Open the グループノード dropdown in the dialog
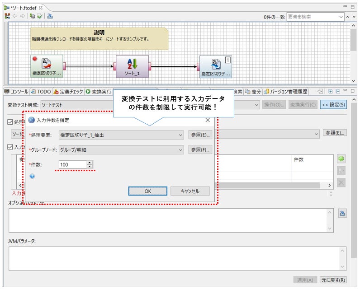Image resolution: width=360 pixels, height=289 pixels. click(x=121, y=150)
